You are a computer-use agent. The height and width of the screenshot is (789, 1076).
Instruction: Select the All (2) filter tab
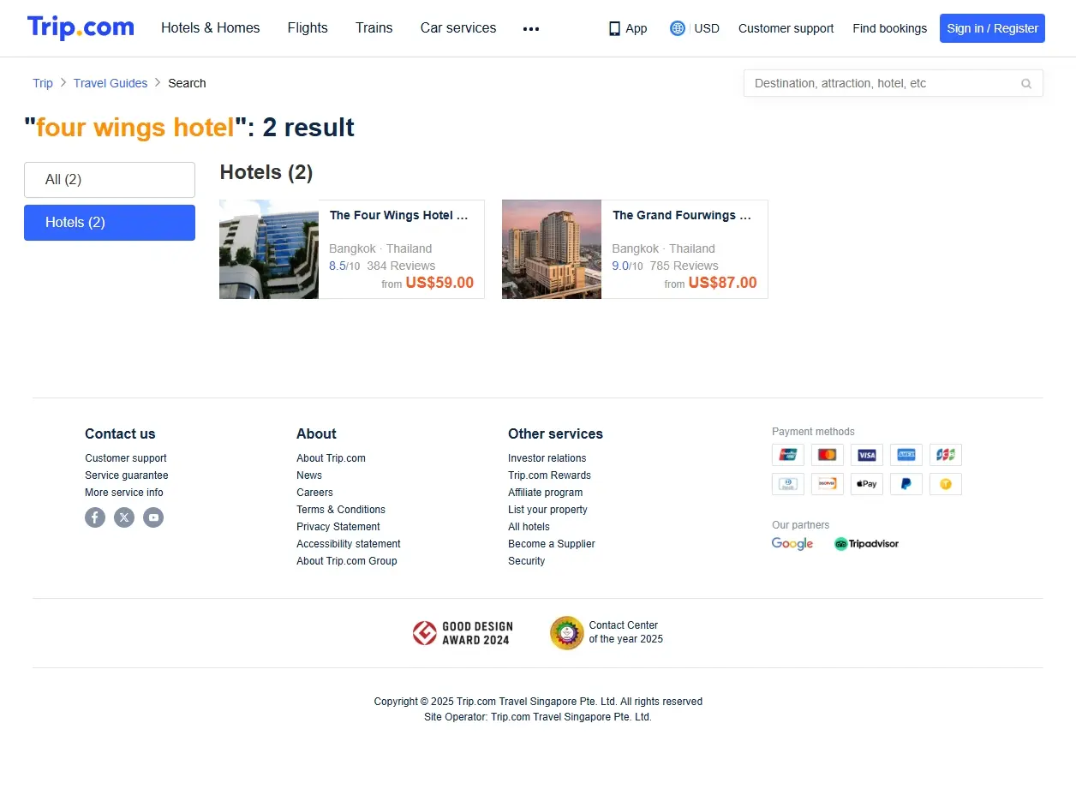click(110, 180)
